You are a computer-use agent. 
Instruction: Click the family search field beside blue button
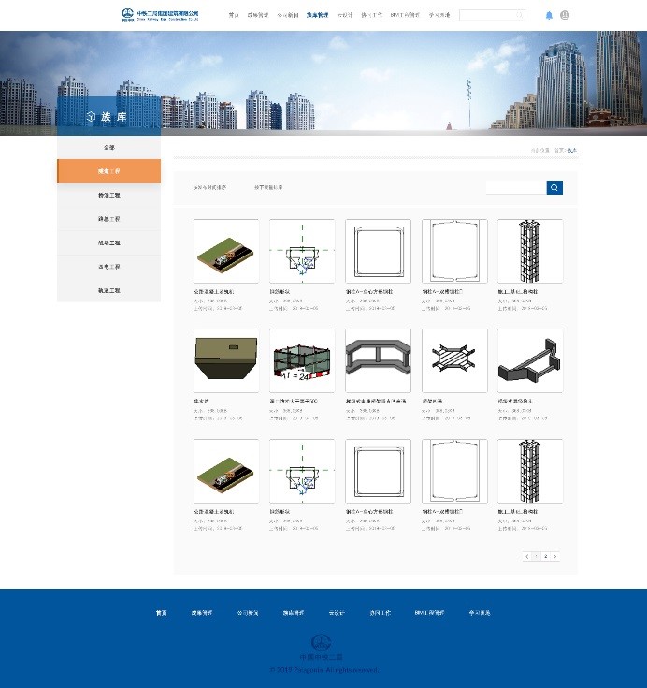tap(515, 188)
